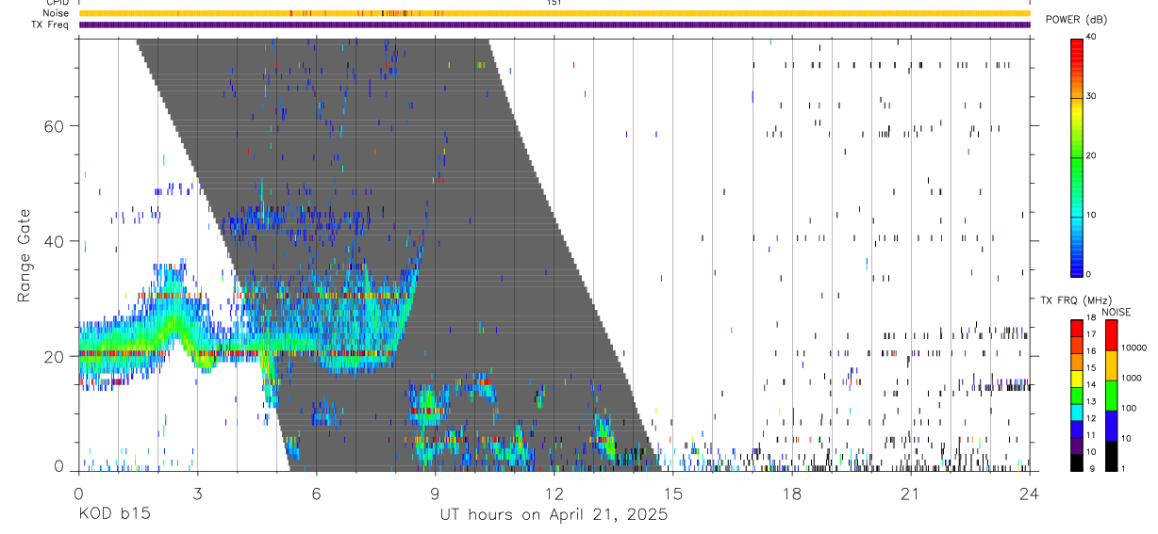The width and height of the screenshot is (1158, 534).
Task: Click the TX FRQ (MHz) color legend bar
Action: [x=1077, y=396]
